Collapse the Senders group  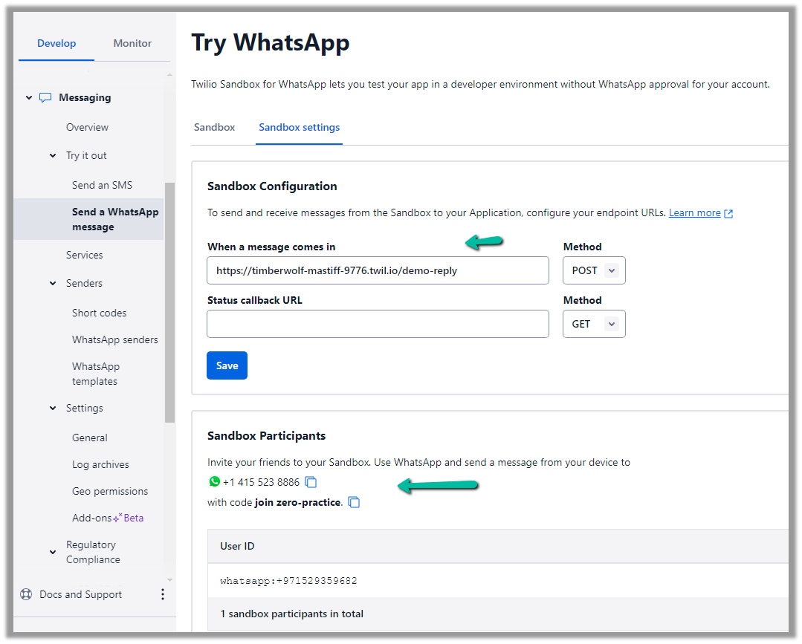pyautogui.click(x=53, y=283)
